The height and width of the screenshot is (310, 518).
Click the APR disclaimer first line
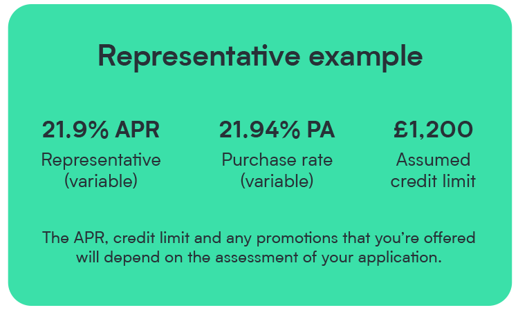pos(259,238)
